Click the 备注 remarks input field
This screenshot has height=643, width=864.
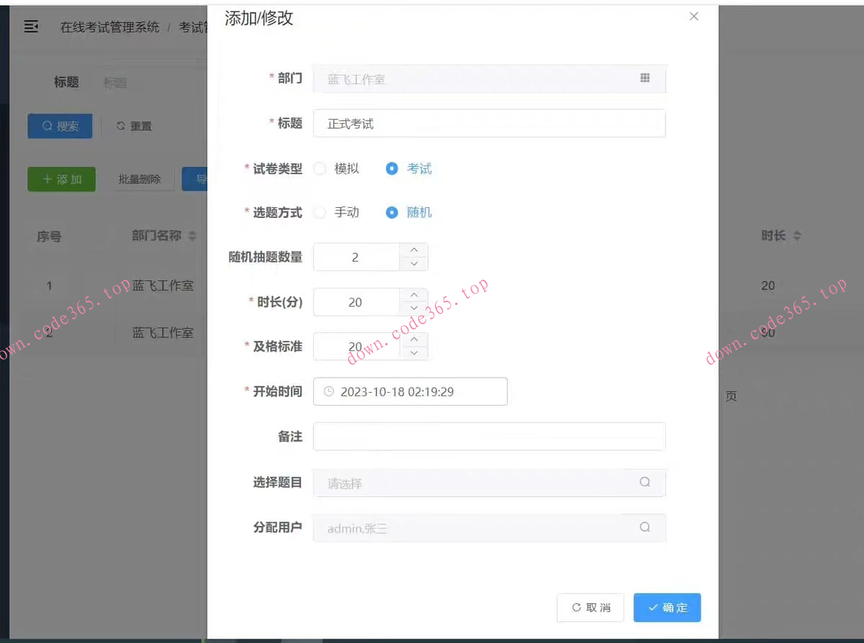pyautogui.click(x=490, y=437)
